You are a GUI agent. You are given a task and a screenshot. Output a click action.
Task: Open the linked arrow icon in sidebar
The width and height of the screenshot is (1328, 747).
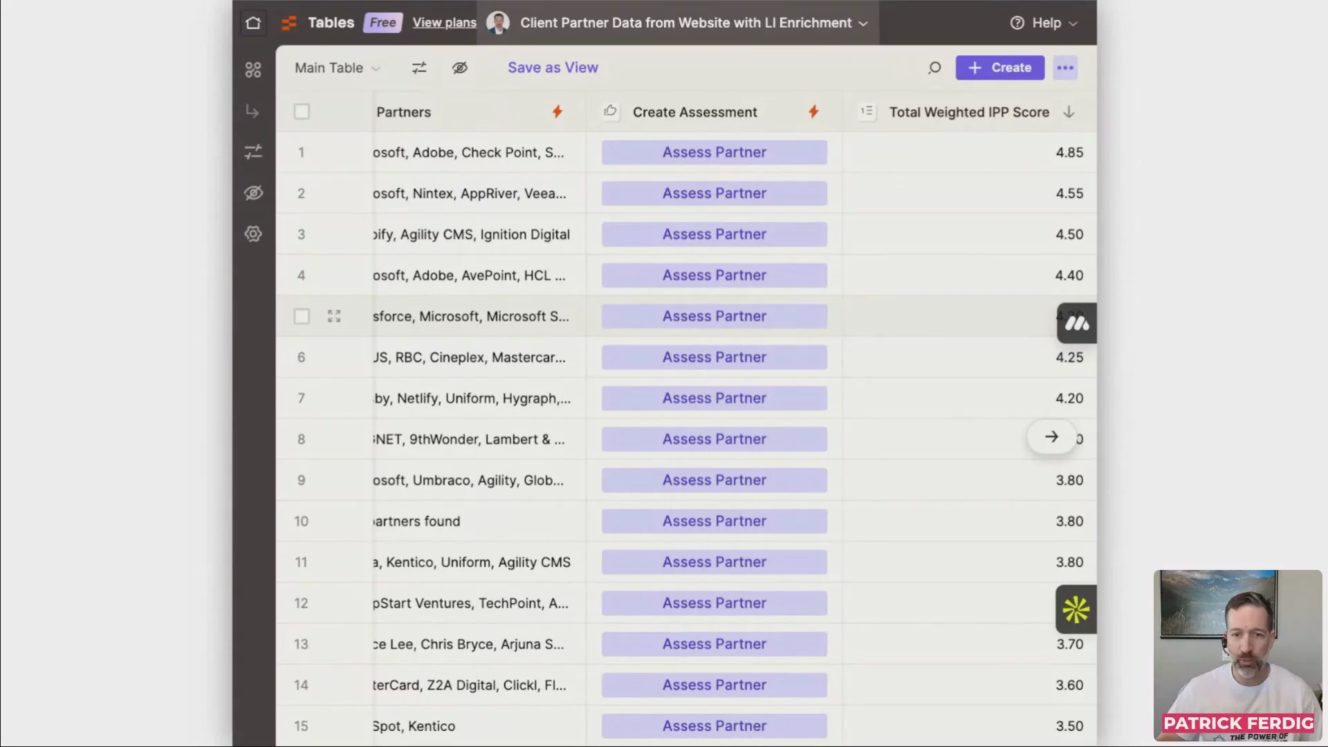(253, 111)
